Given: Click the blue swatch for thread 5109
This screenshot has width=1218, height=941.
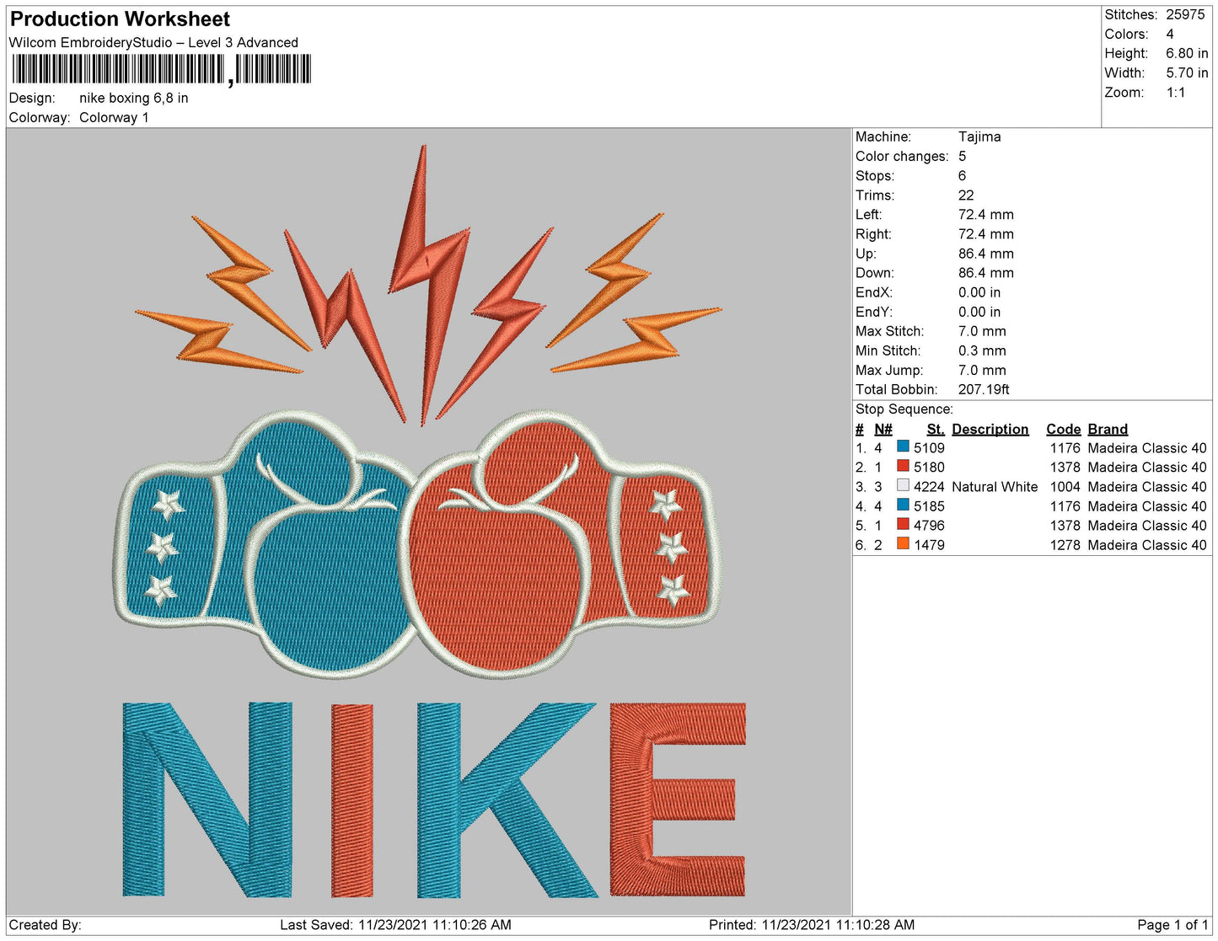Looking at the screenshot, I should click(903, 446).
